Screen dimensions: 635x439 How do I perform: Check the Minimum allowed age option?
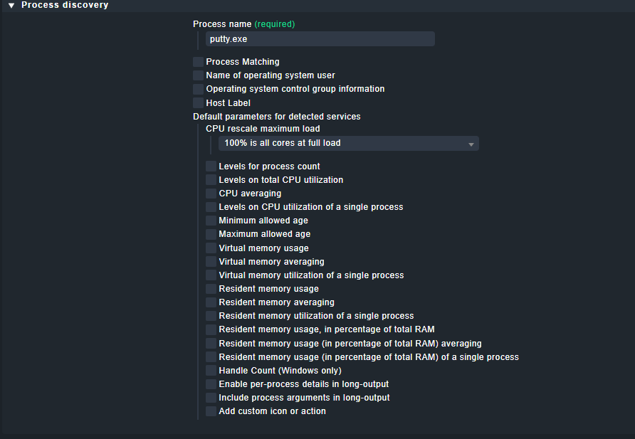(211, 221)
